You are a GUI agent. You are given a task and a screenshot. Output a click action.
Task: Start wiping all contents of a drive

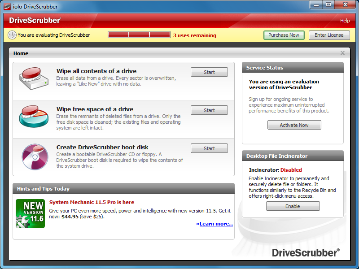coord(209,72)
